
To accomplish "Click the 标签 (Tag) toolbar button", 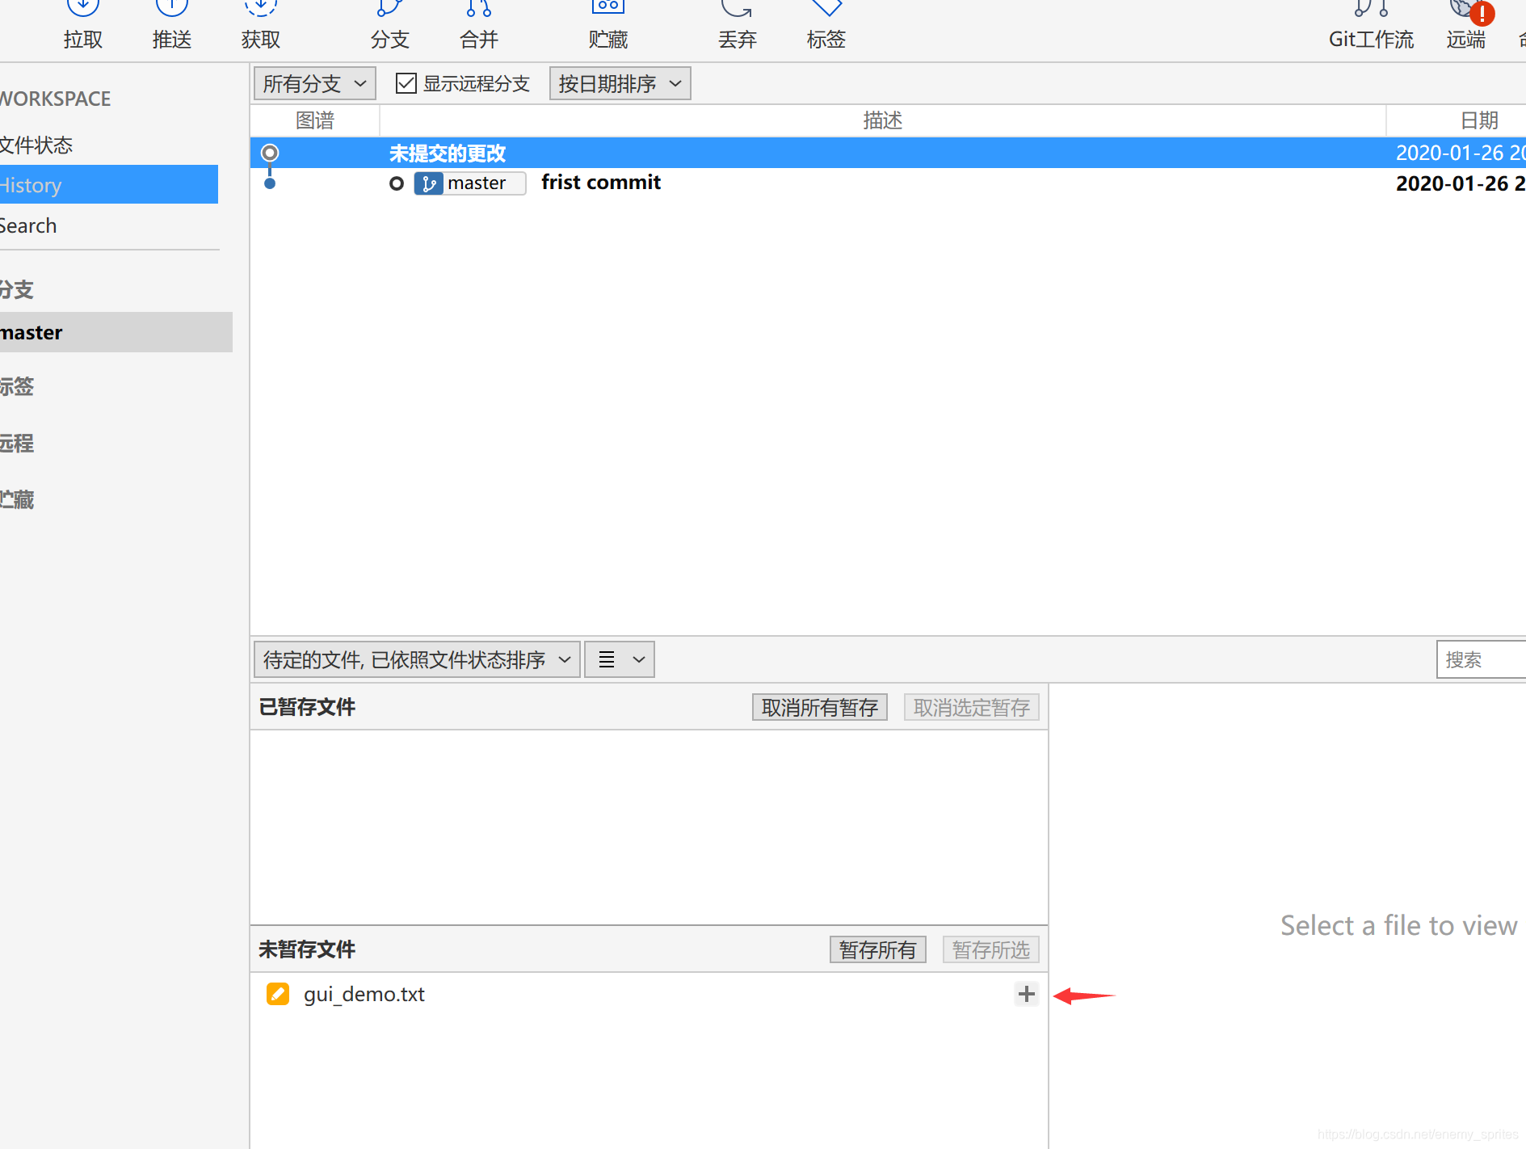I will 826,24.
